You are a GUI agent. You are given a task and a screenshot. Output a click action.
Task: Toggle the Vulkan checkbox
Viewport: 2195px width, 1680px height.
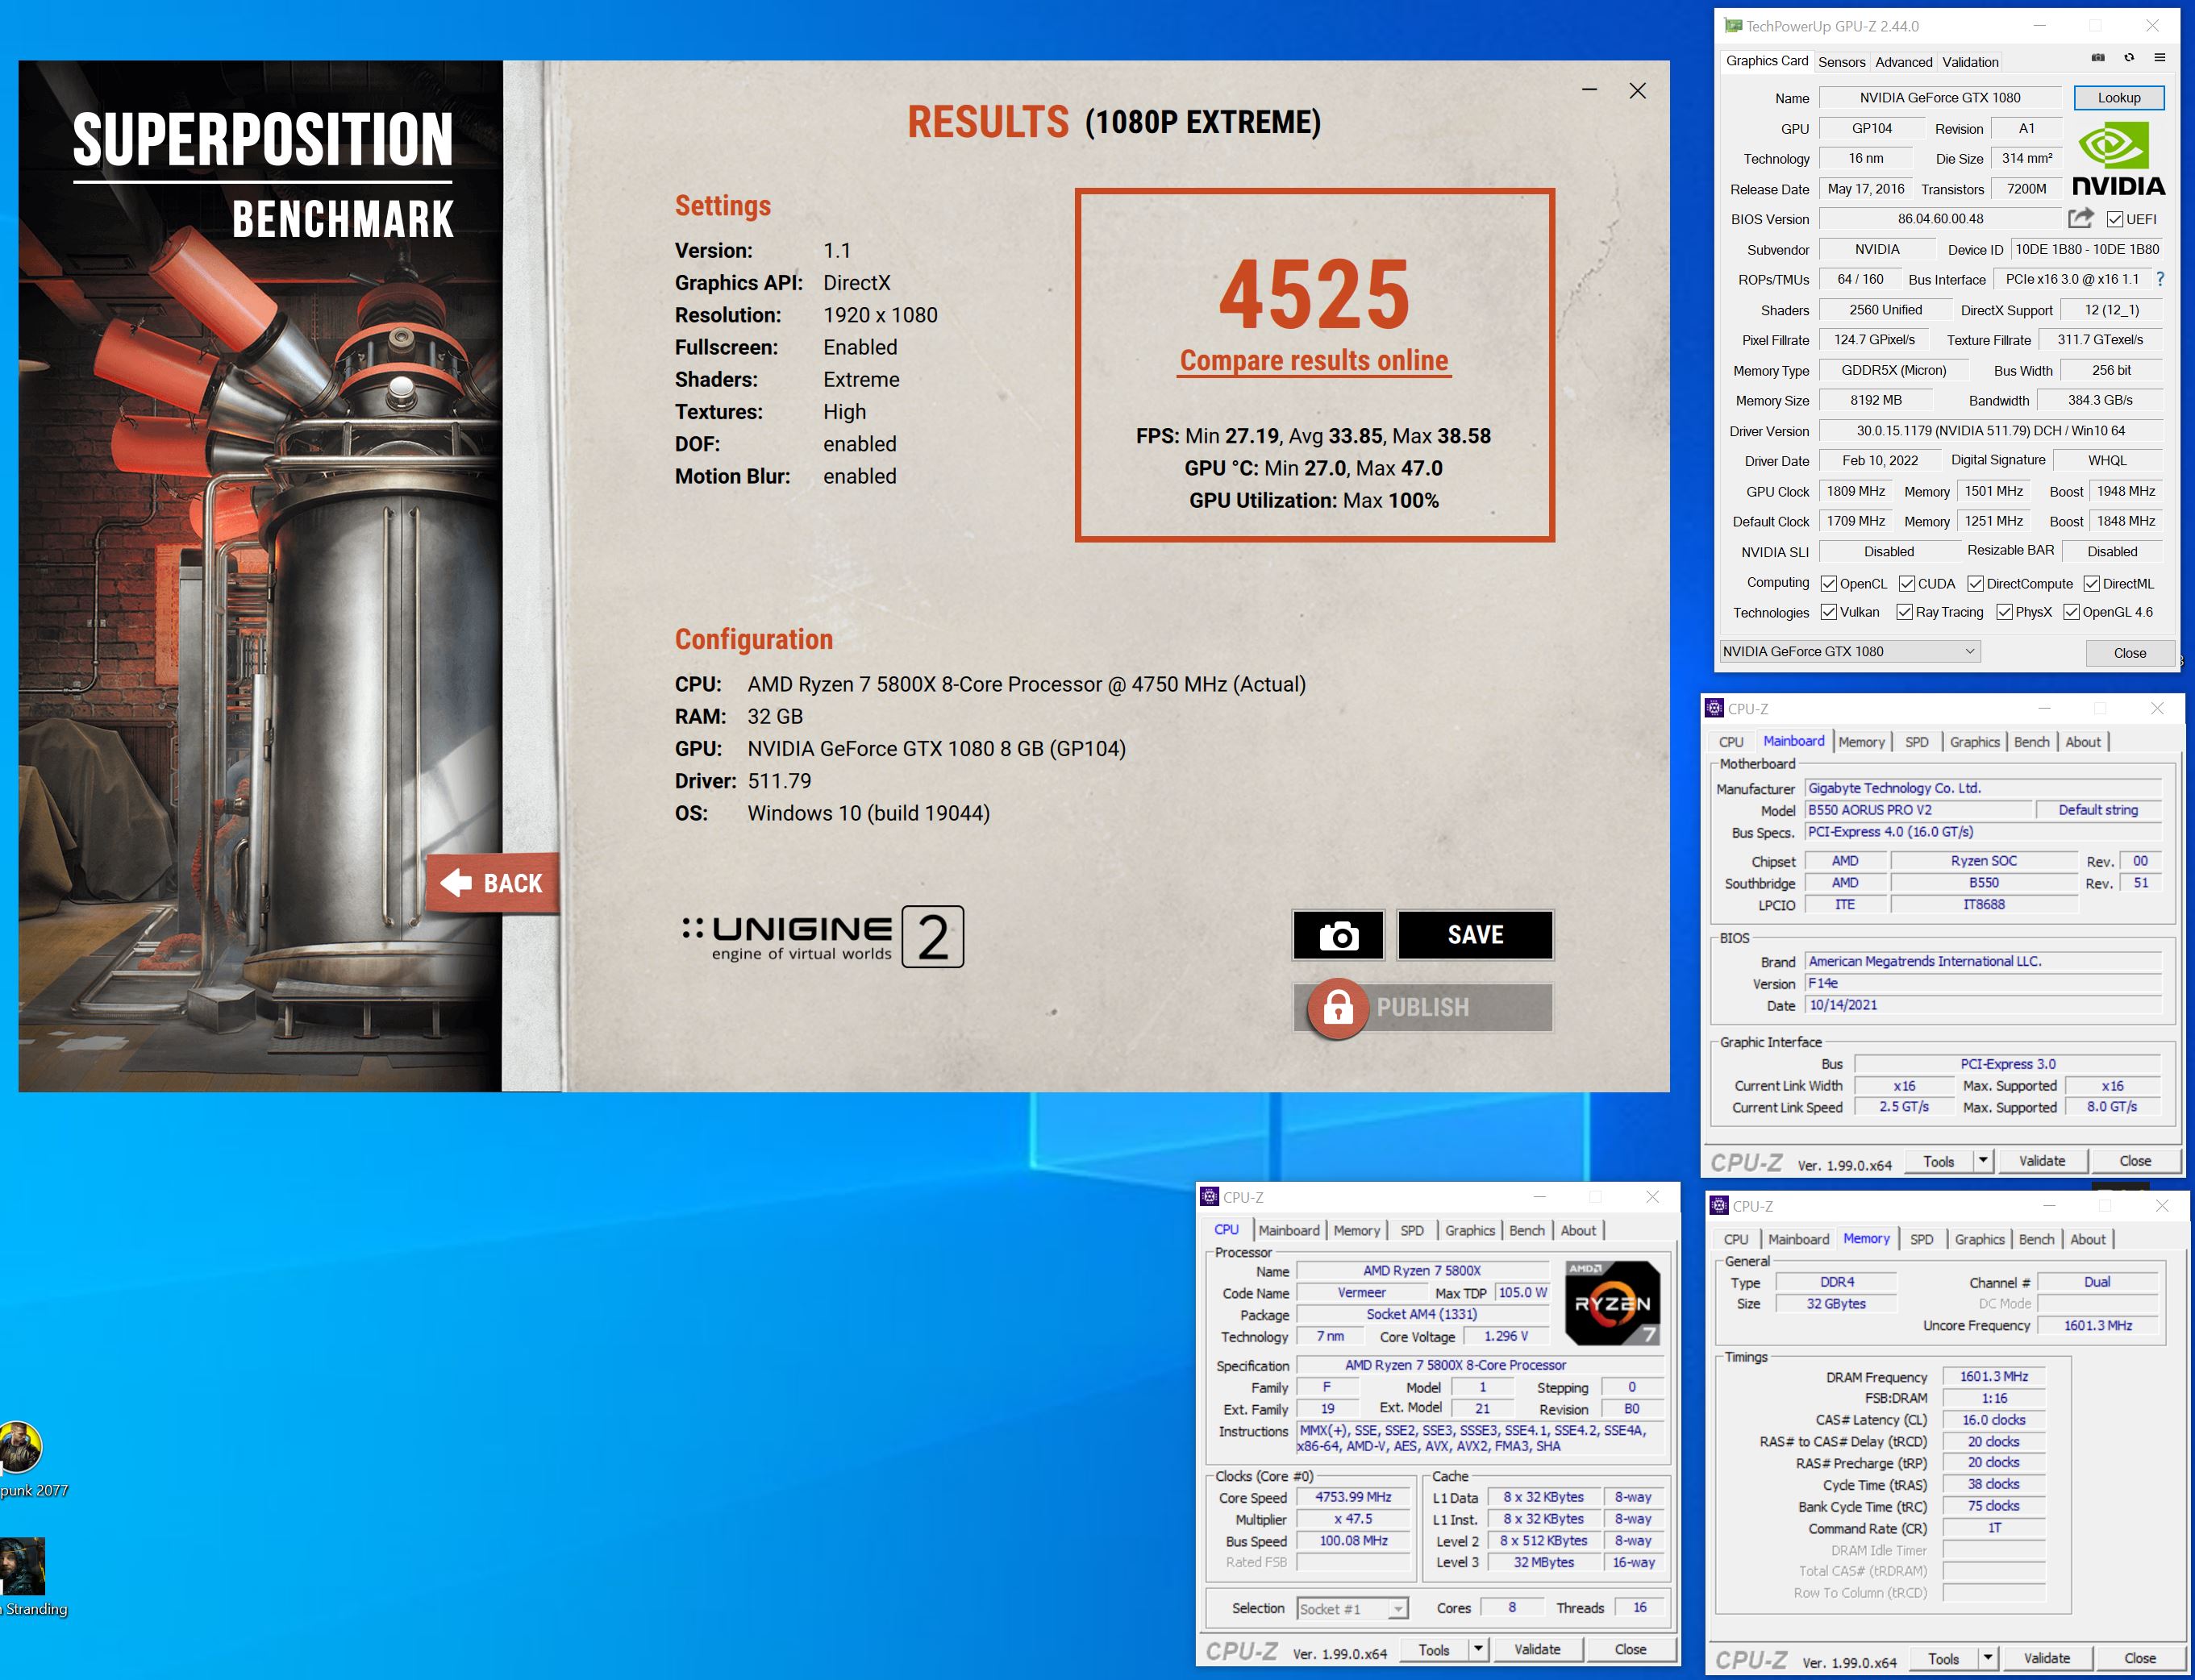(1829, 612)
